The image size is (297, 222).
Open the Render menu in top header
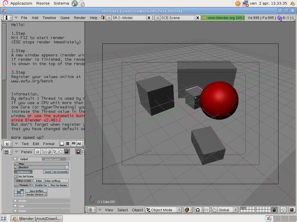pyautogui.click(x=80, y=18)
